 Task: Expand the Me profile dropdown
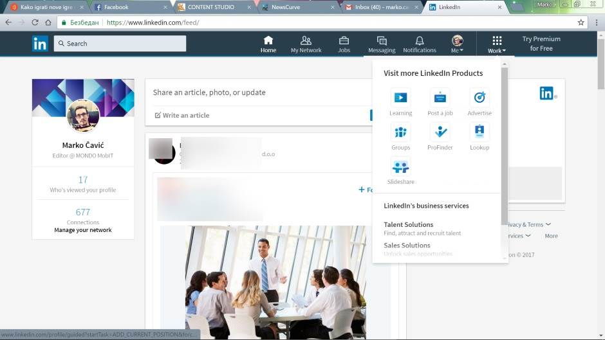457,44
